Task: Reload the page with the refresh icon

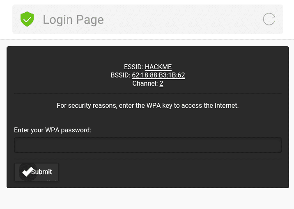Action: tap(269, 19)
